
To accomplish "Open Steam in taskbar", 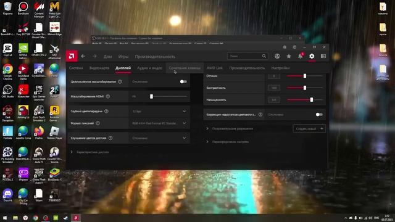I will 66,218.
